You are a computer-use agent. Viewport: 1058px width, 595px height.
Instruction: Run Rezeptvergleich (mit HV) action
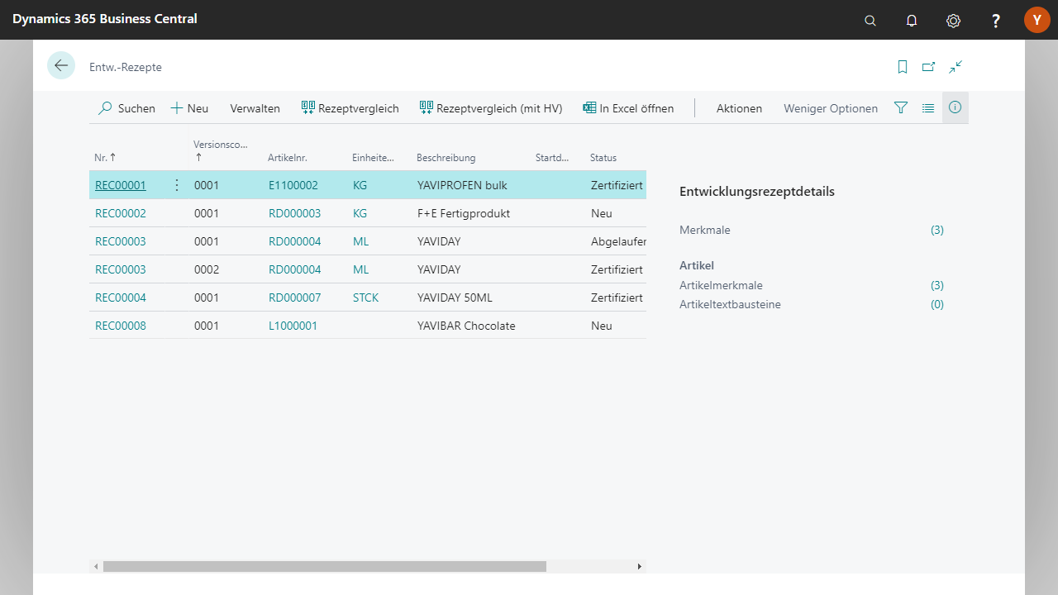491,108
